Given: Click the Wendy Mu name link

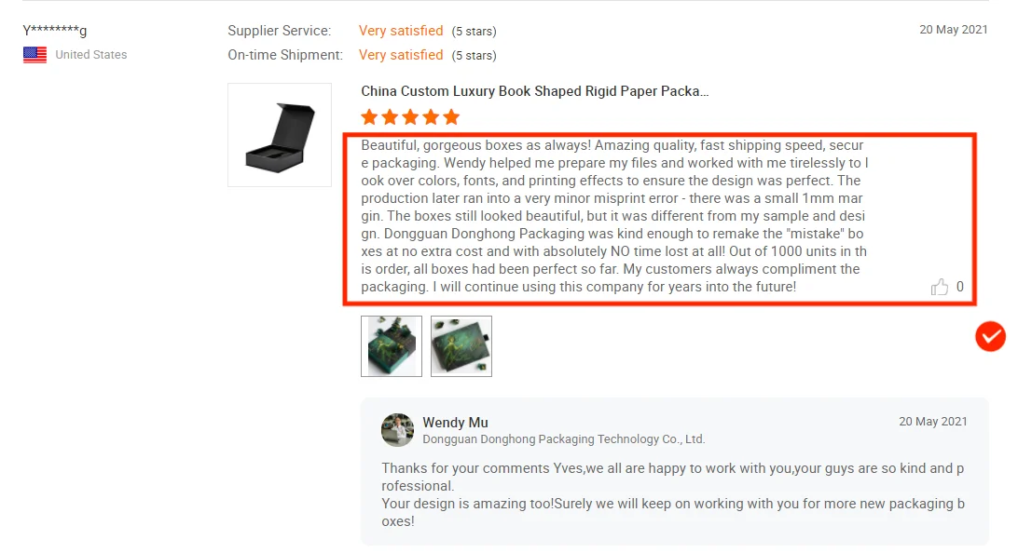Looking at the screenshot, I should (x=455, y=423).
